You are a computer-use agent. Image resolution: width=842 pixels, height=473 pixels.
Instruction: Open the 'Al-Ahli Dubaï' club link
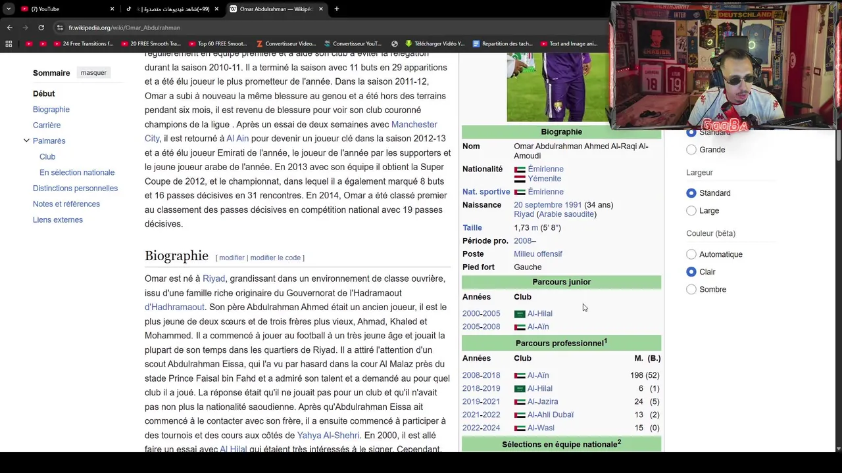[x=551, y=415]
